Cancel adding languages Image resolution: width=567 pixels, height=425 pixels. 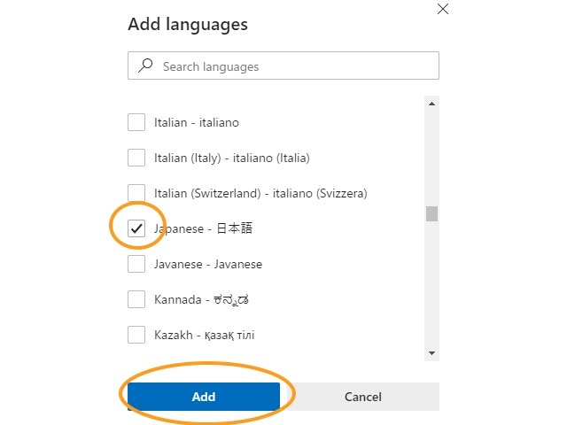[363, 397]
